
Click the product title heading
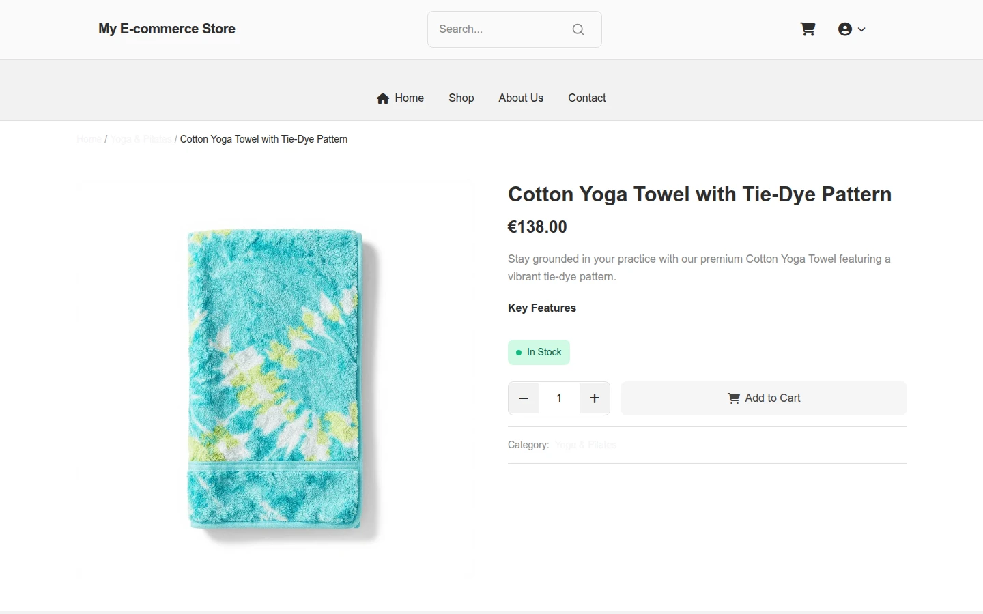coord(700,194)
